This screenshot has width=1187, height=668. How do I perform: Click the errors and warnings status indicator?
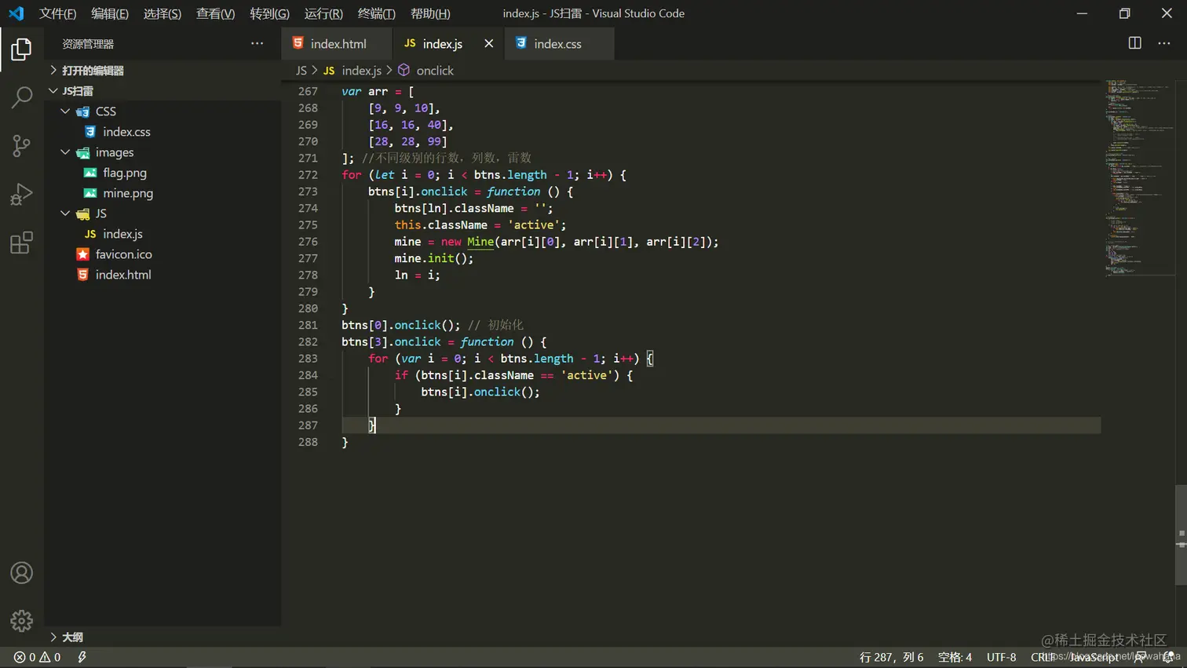click(x=37, y=657)
